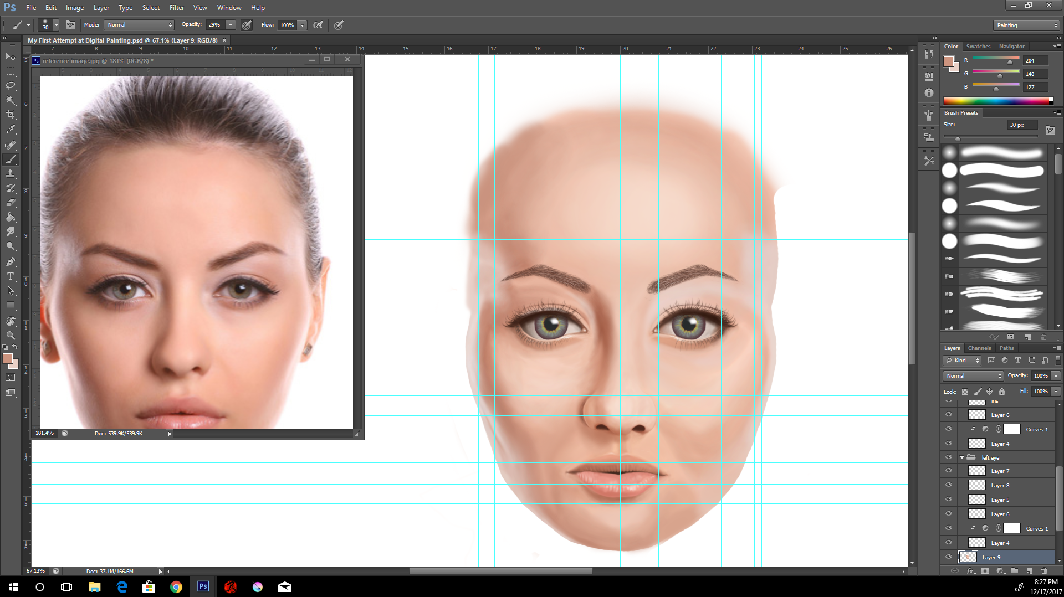Select the Path Selection tool

tap(11, 291)
